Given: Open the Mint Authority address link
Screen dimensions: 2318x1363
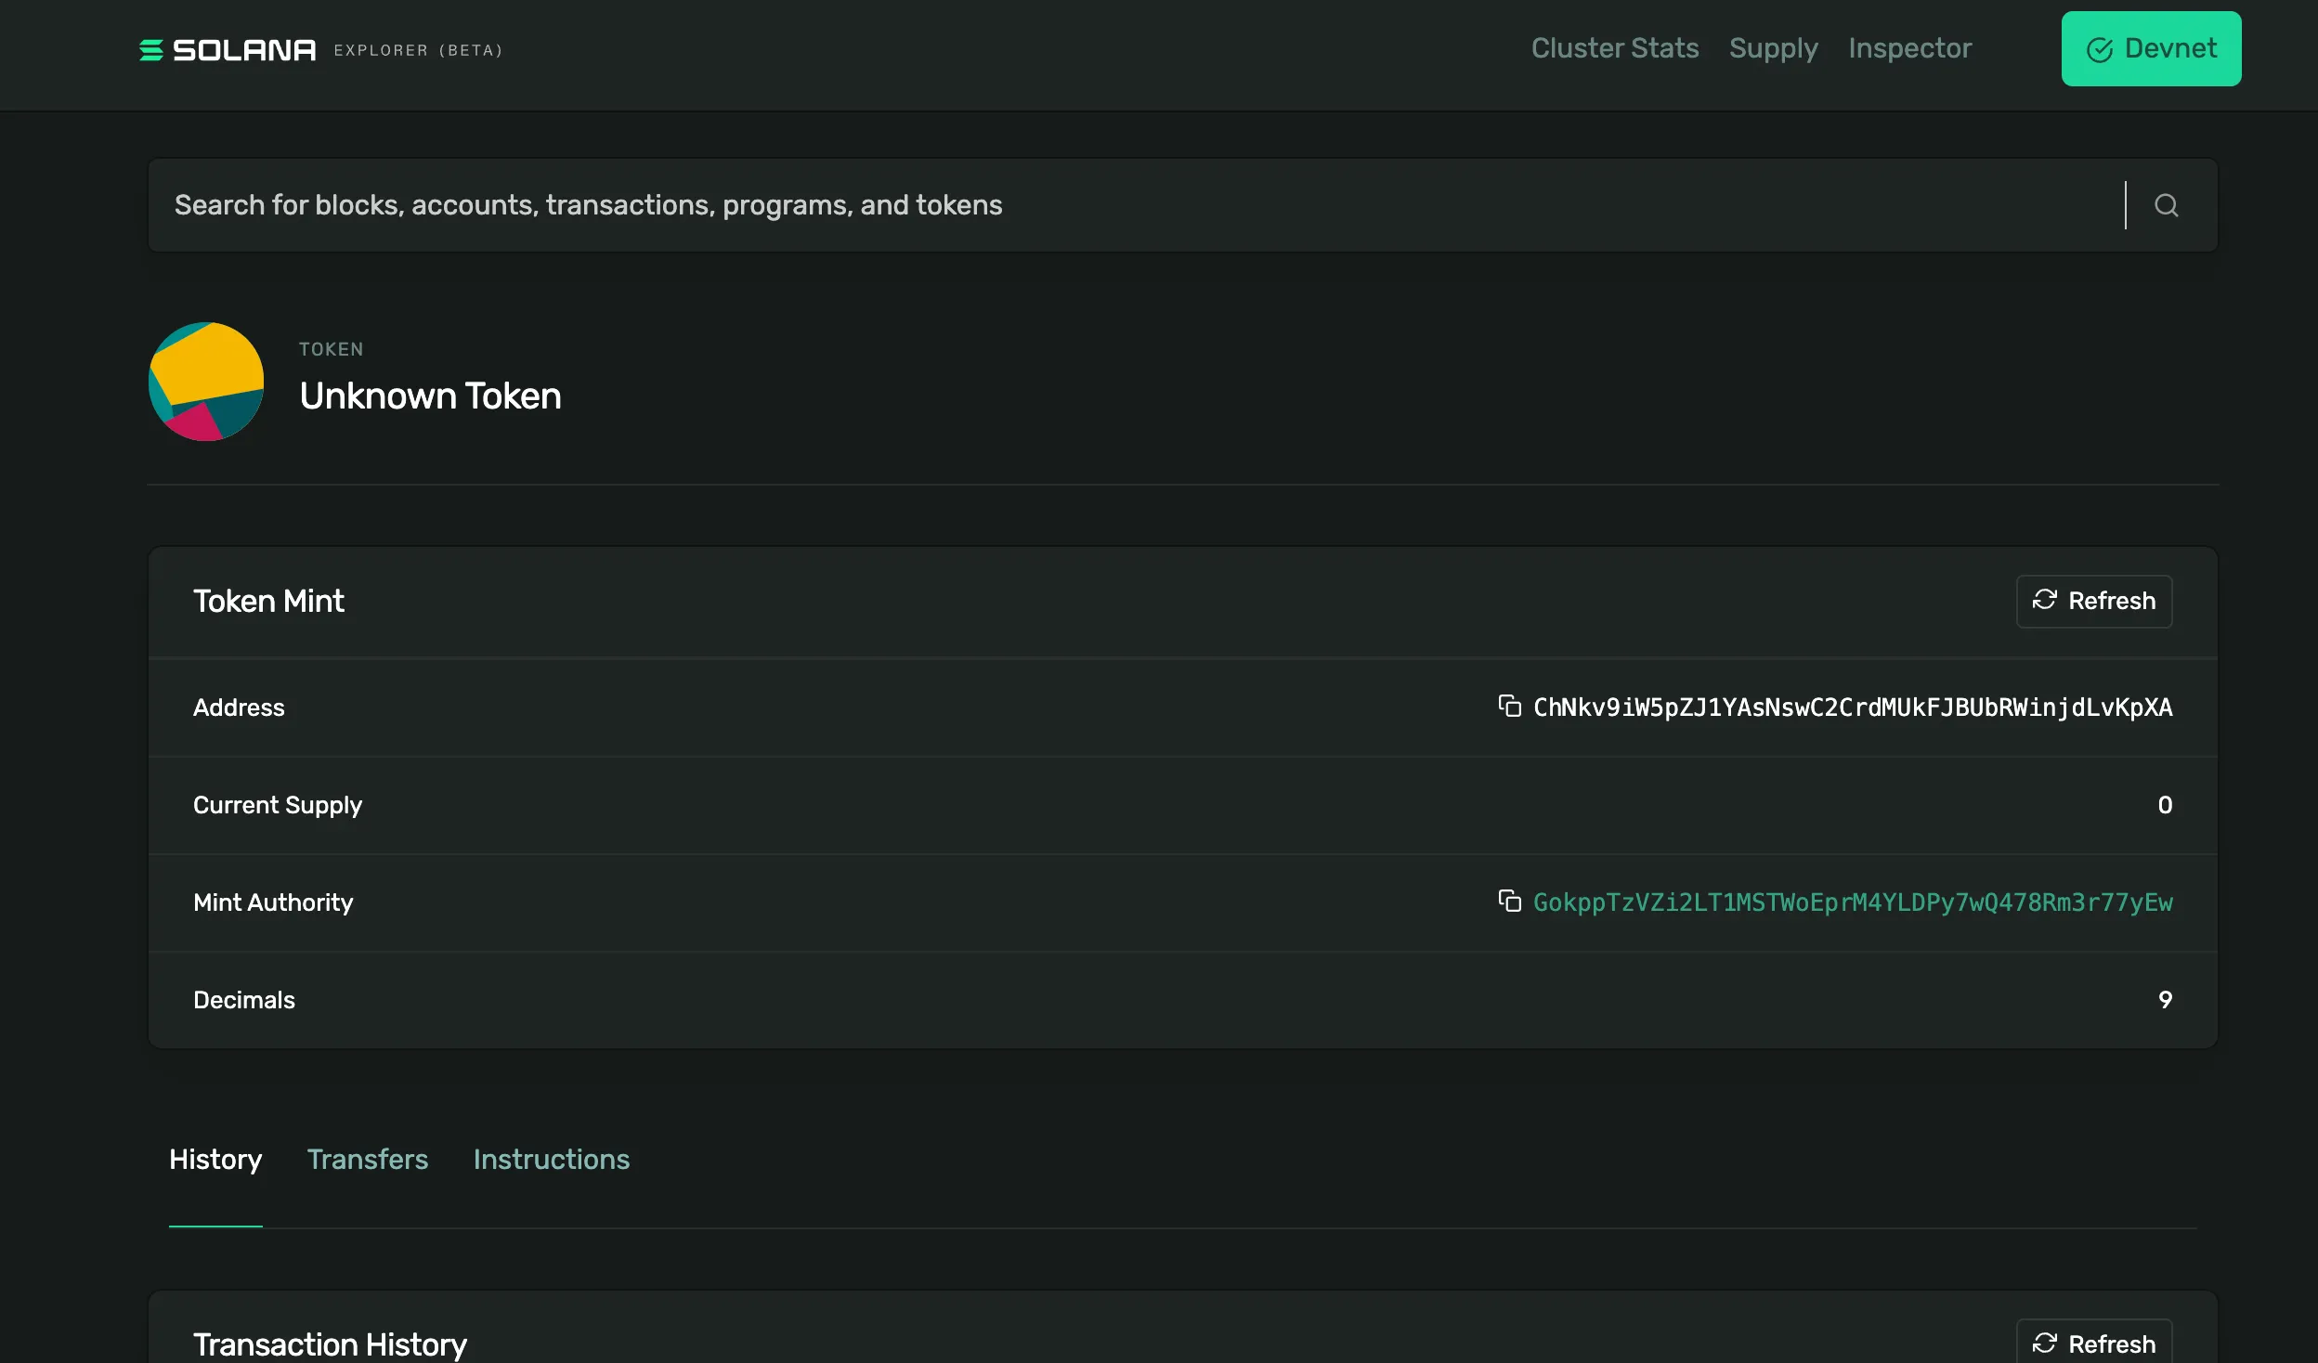Looking at the screenshot, I should coord(1853,902).
